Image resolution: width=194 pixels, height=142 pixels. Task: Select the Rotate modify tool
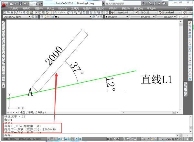[190, 44]
